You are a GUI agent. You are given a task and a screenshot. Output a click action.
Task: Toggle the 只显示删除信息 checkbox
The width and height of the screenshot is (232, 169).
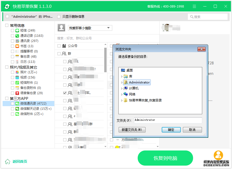pyautogui.click(x=59, y=17)
